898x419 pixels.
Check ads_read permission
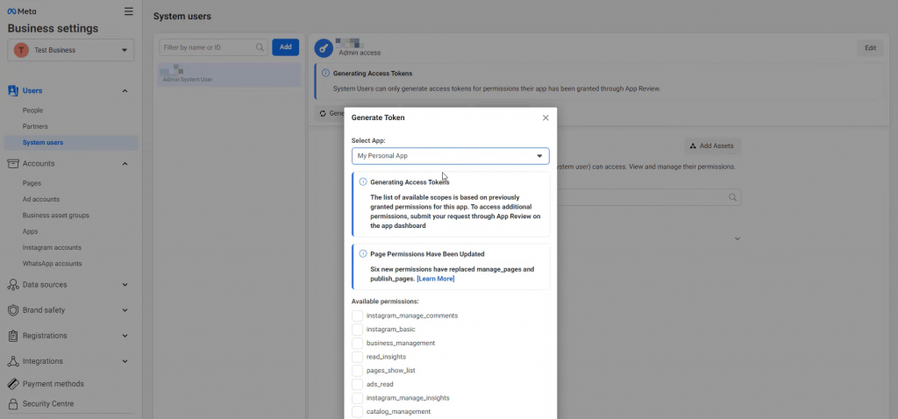tap(357, 384)
